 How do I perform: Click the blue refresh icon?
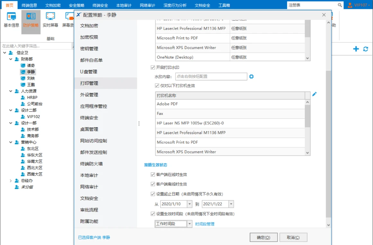[366, 49]
